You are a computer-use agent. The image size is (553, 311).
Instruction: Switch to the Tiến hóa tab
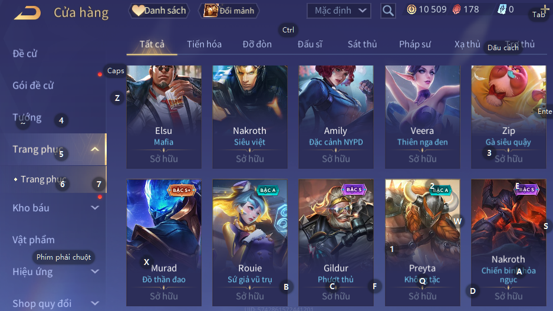click(204, 44)
